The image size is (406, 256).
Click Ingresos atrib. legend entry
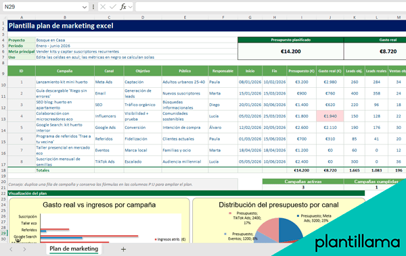tap(170, 239)
